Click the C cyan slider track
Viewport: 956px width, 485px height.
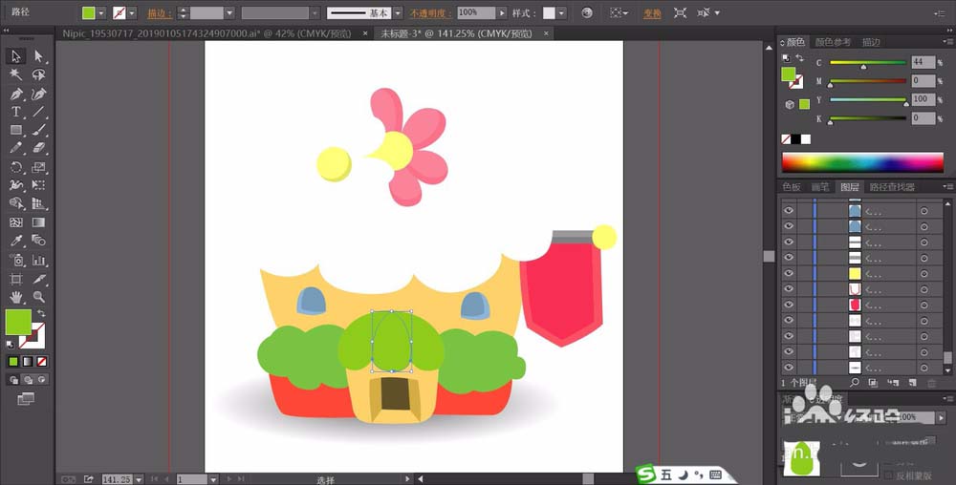pos(868,63)
